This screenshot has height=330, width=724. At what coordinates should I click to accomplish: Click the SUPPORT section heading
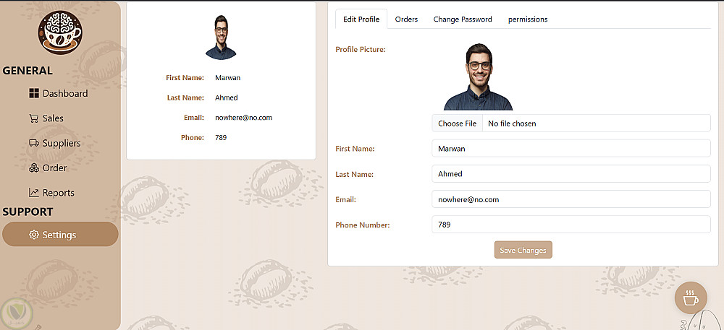pos(28,212)
